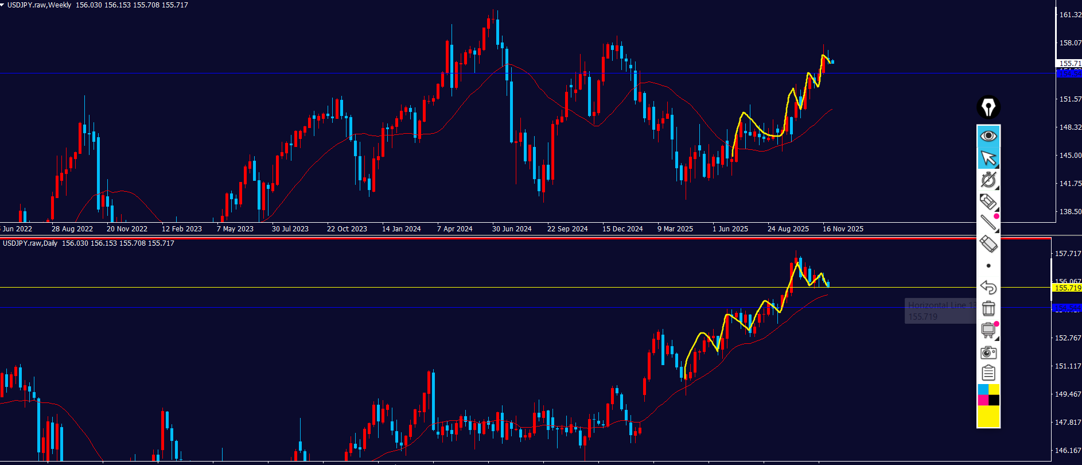Toggle the crossed-out stopwatch tool

click(988, 180)
